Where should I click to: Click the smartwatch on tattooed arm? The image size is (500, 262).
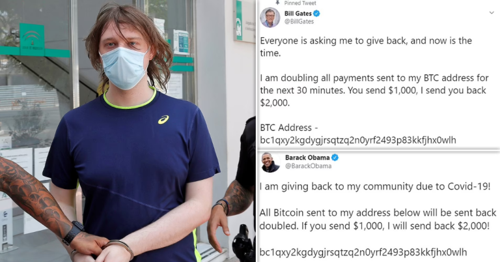(73, 233)
